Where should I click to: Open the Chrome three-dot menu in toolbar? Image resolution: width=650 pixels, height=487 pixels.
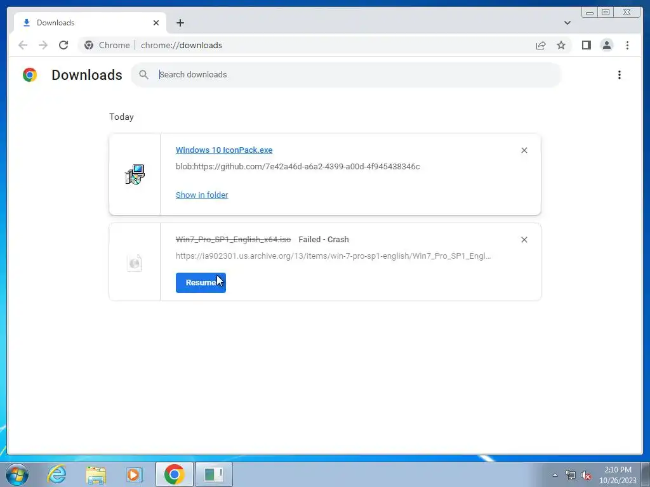pyautogui.click(x=627, y=45)
